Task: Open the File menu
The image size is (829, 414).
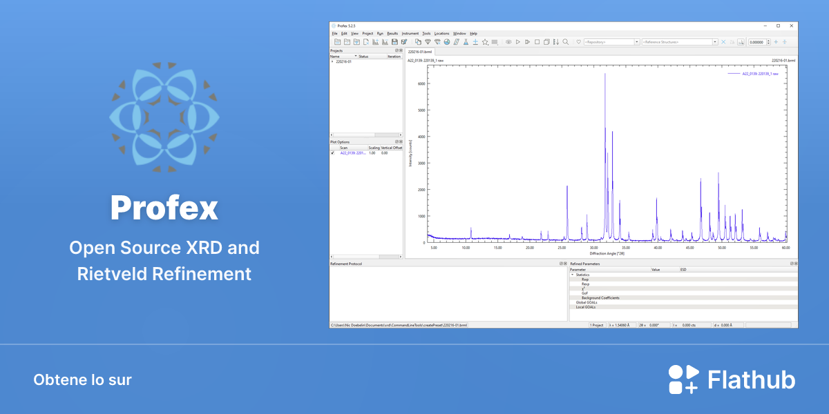Action: [334, 33]
